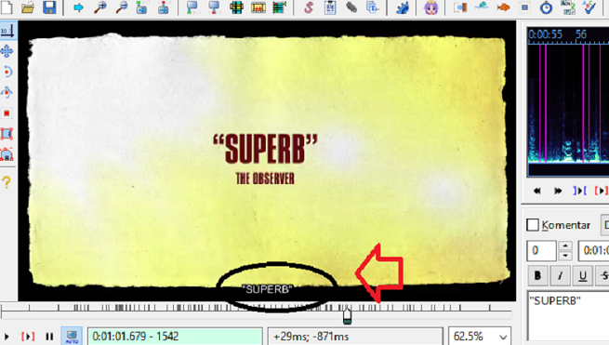Click the 0:01:01.679 - 1542 time field
Viewport: 609px width, 345px height.
175,336
